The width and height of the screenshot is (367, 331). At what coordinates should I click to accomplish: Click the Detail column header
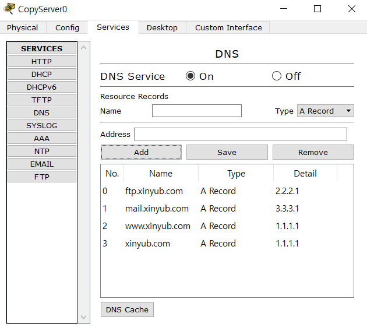tap(305, 174)
